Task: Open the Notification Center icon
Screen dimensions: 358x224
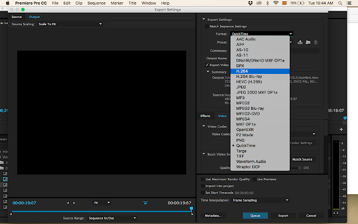Action: (x=349, y=3)
